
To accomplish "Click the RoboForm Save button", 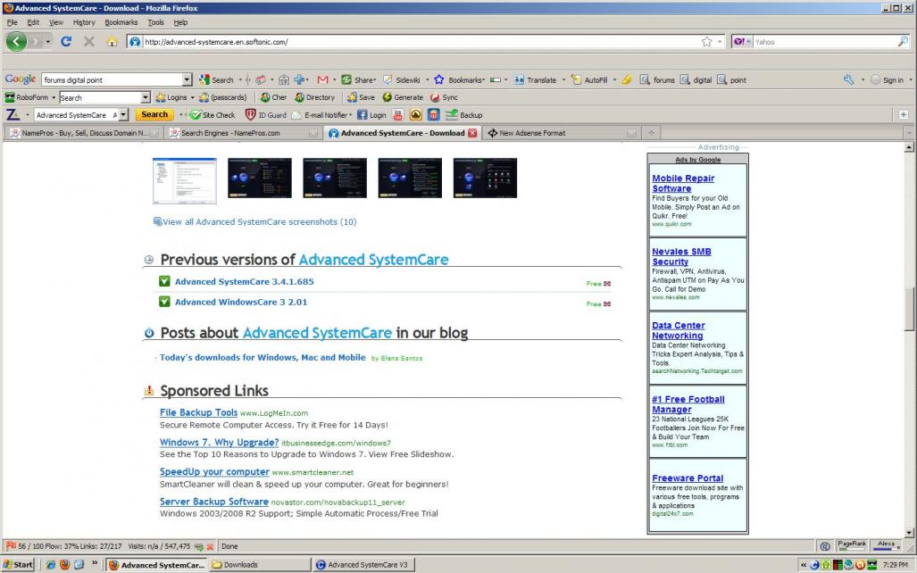I will coord(361,97).
